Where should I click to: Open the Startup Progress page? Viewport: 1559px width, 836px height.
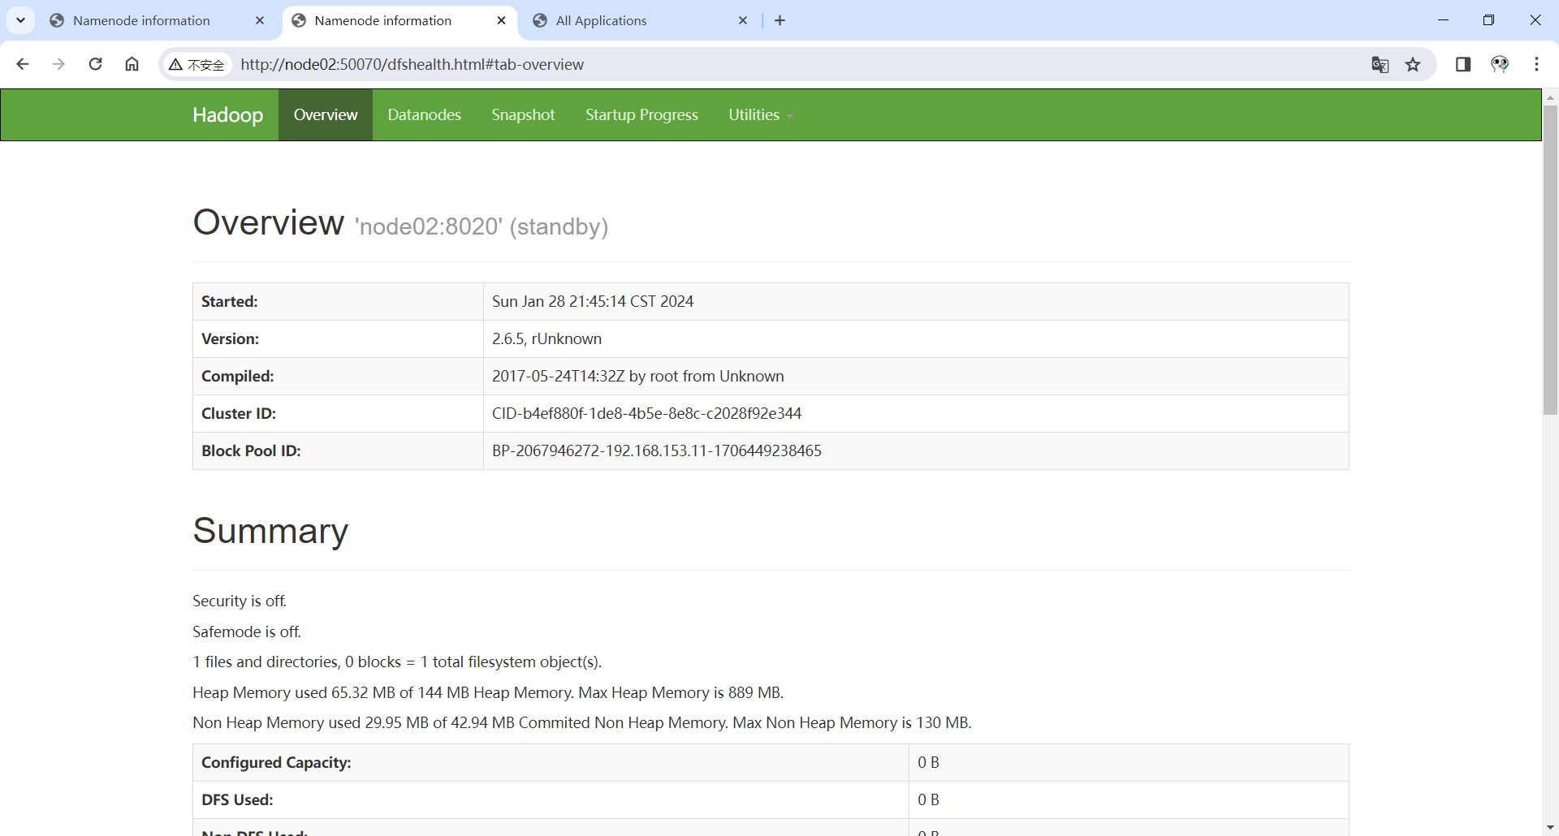(x=641, y=114)
